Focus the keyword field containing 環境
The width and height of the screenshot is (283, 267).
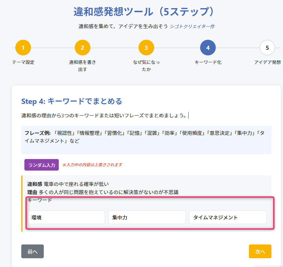tap(66, 217)
